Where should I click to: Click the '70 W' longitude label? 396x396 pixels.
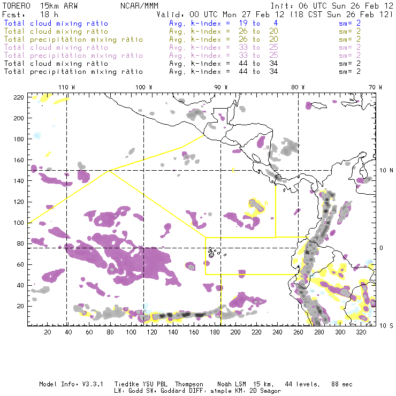coord(375,87)
